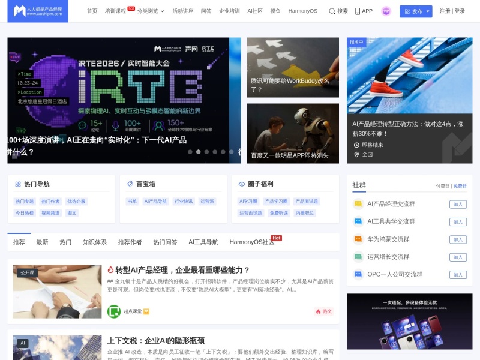This screenshot has width=480, height=360.
Task: Open 热门专题 tag
Action: [25, 202]
